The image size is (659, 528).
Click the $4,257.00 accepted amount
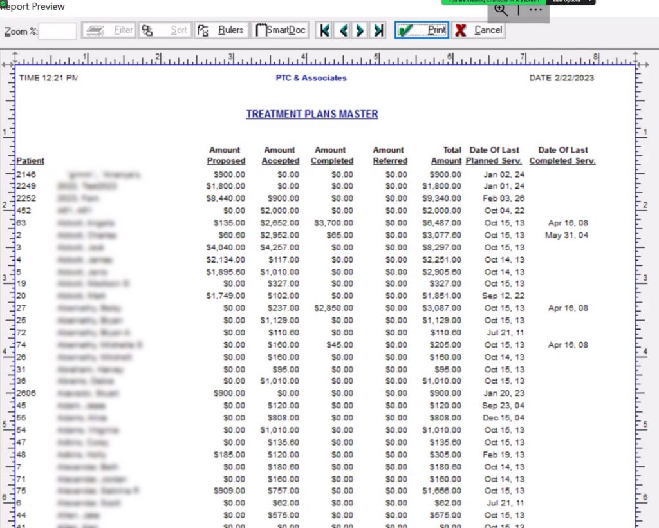click(x=279, y=248)
